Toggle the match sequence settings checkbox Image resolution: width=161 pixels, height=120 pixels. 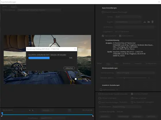103,12
